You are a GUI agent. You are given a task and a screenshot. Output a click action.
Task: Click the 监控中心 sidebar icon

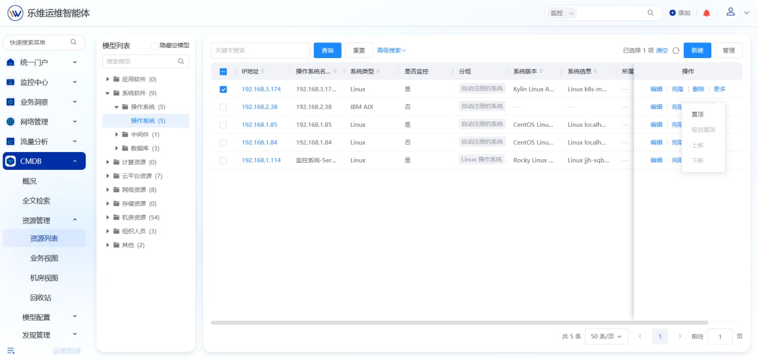pyautogui.click(x=10, y=82)
